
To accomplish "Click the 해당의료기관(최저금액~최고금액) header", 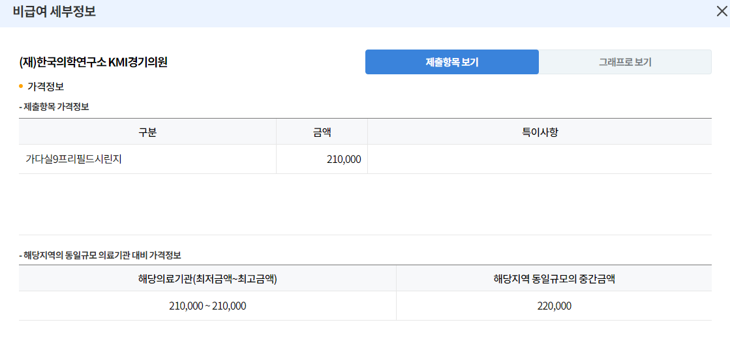I will (x=207, y=279).
